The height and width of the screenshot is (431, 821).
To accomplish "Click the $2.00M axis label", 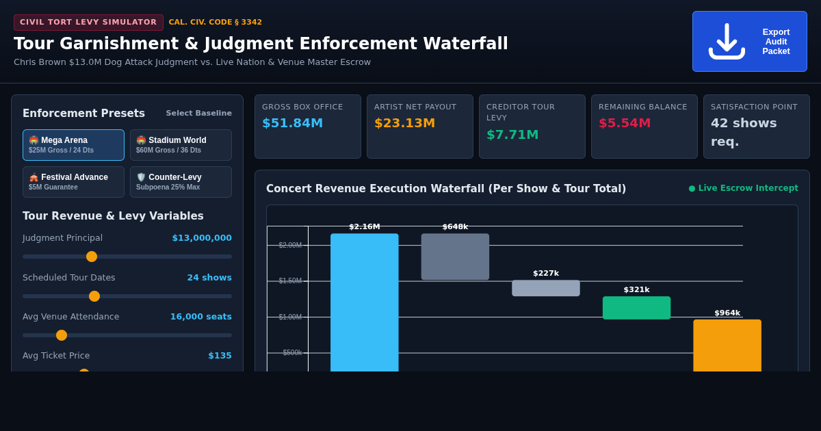I will pos(290,245).
